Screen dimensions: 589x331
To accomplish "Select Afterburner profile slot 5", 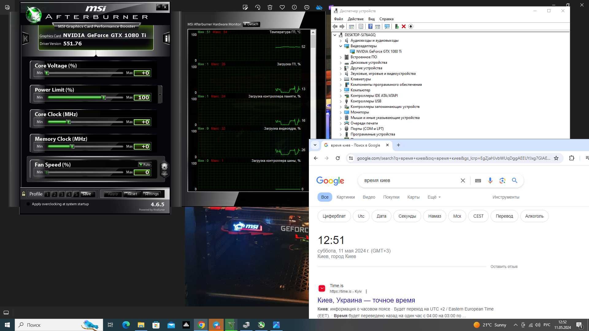I will coord(76,194).
